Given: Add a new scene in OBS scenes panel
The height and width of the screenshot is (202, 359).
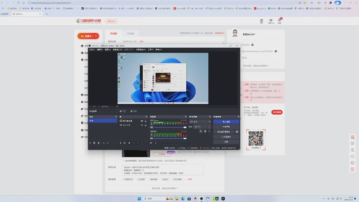Looking at the screenshot, I should pos(90,143).
